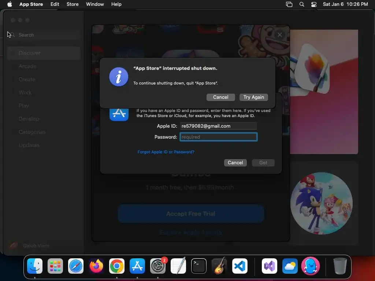Focus the Apple ID email field
The width and height of the screenshot is (375, 281).
tap(218, 126)
